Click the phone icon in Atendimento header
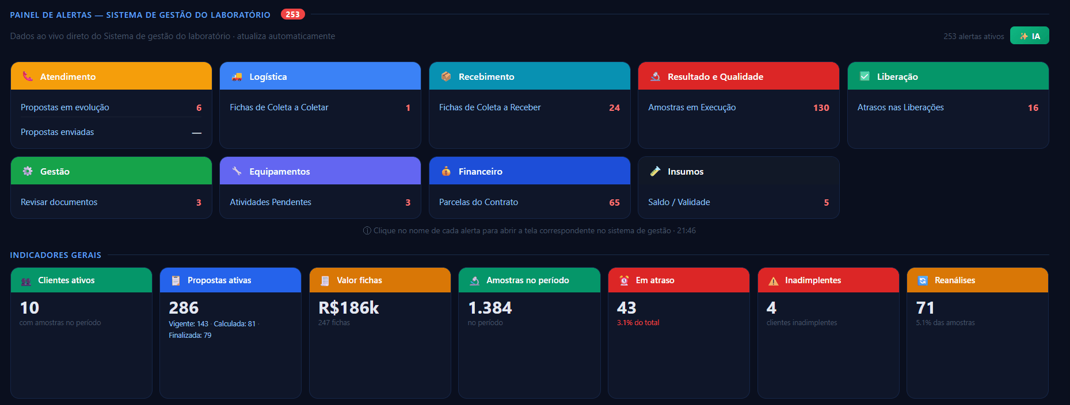Screen dimensions: 1070x405 27,76
